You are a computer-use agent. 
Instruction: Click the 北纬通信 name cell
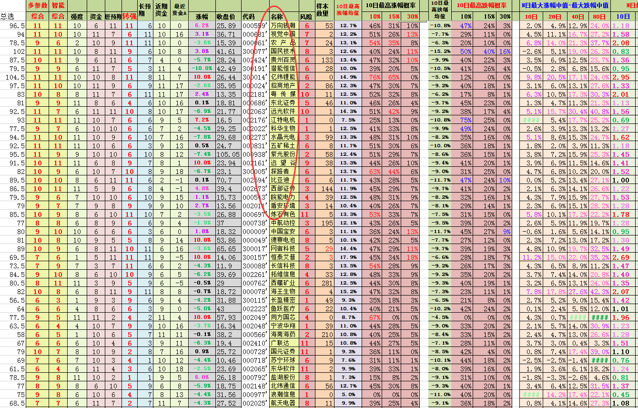coord(284,386)
